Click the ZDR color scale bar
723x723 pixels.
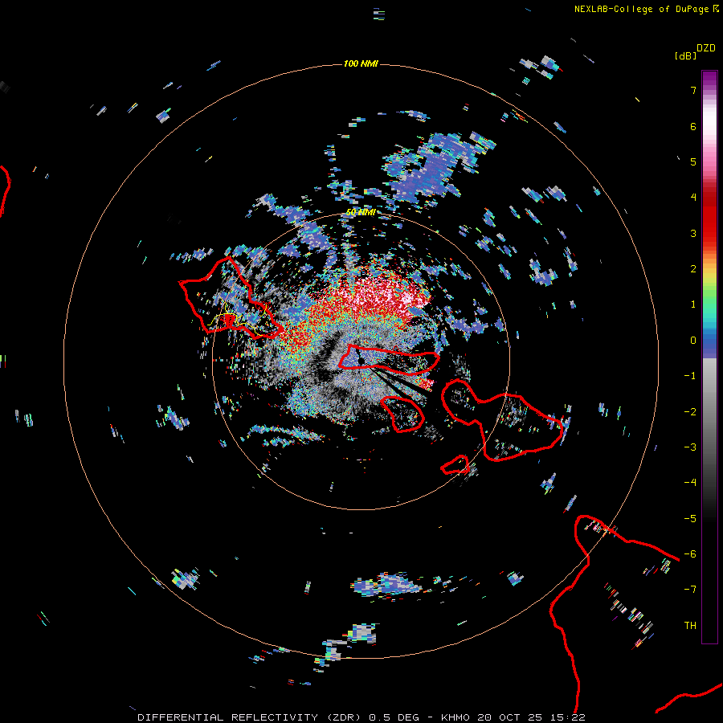click(709, 357)
